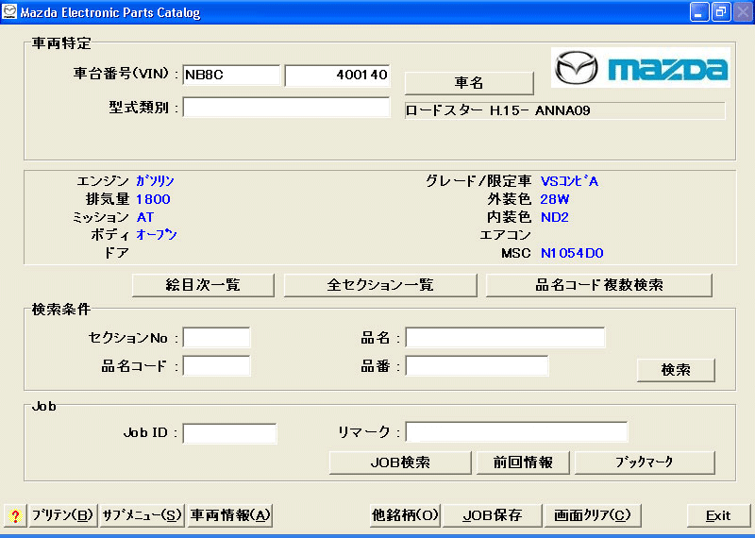755x538 pixels.
Task: Click the 型式類別 input field
Action: pyautogui.click(x=286, y=108)
